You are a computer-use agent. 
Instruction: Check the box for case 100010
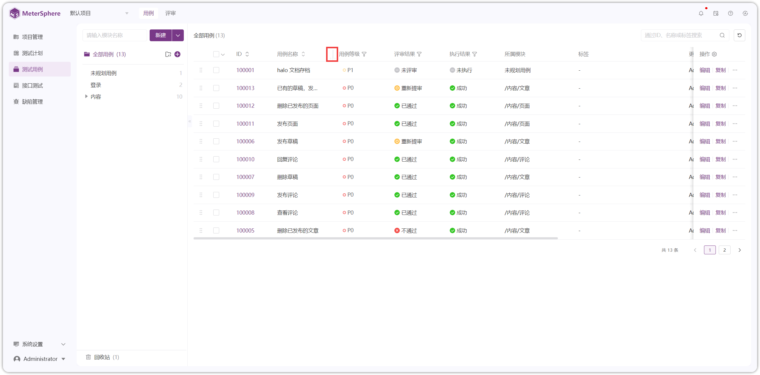216,160
